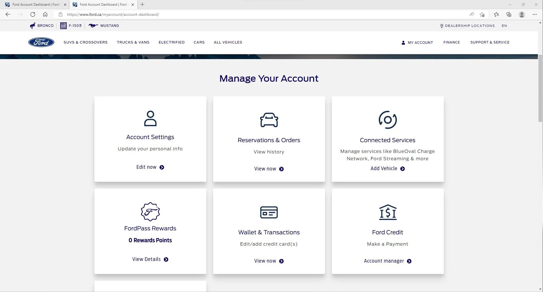Click the Reservations & Orders car icon

pos(269,120)
